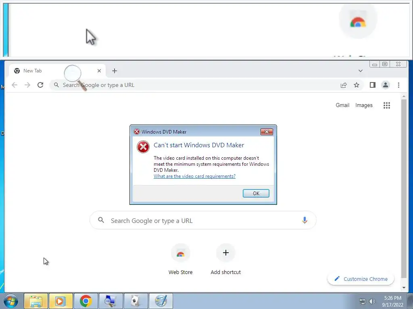Viewport: 413px width, 309px height.
Task: Start voice search with the microphone icon
Action: pos(305,220)
